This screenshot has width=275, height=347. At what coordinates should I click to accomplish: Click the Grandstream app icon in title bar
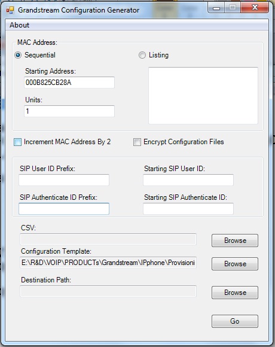pyautogui.click(x=10, y=10)
